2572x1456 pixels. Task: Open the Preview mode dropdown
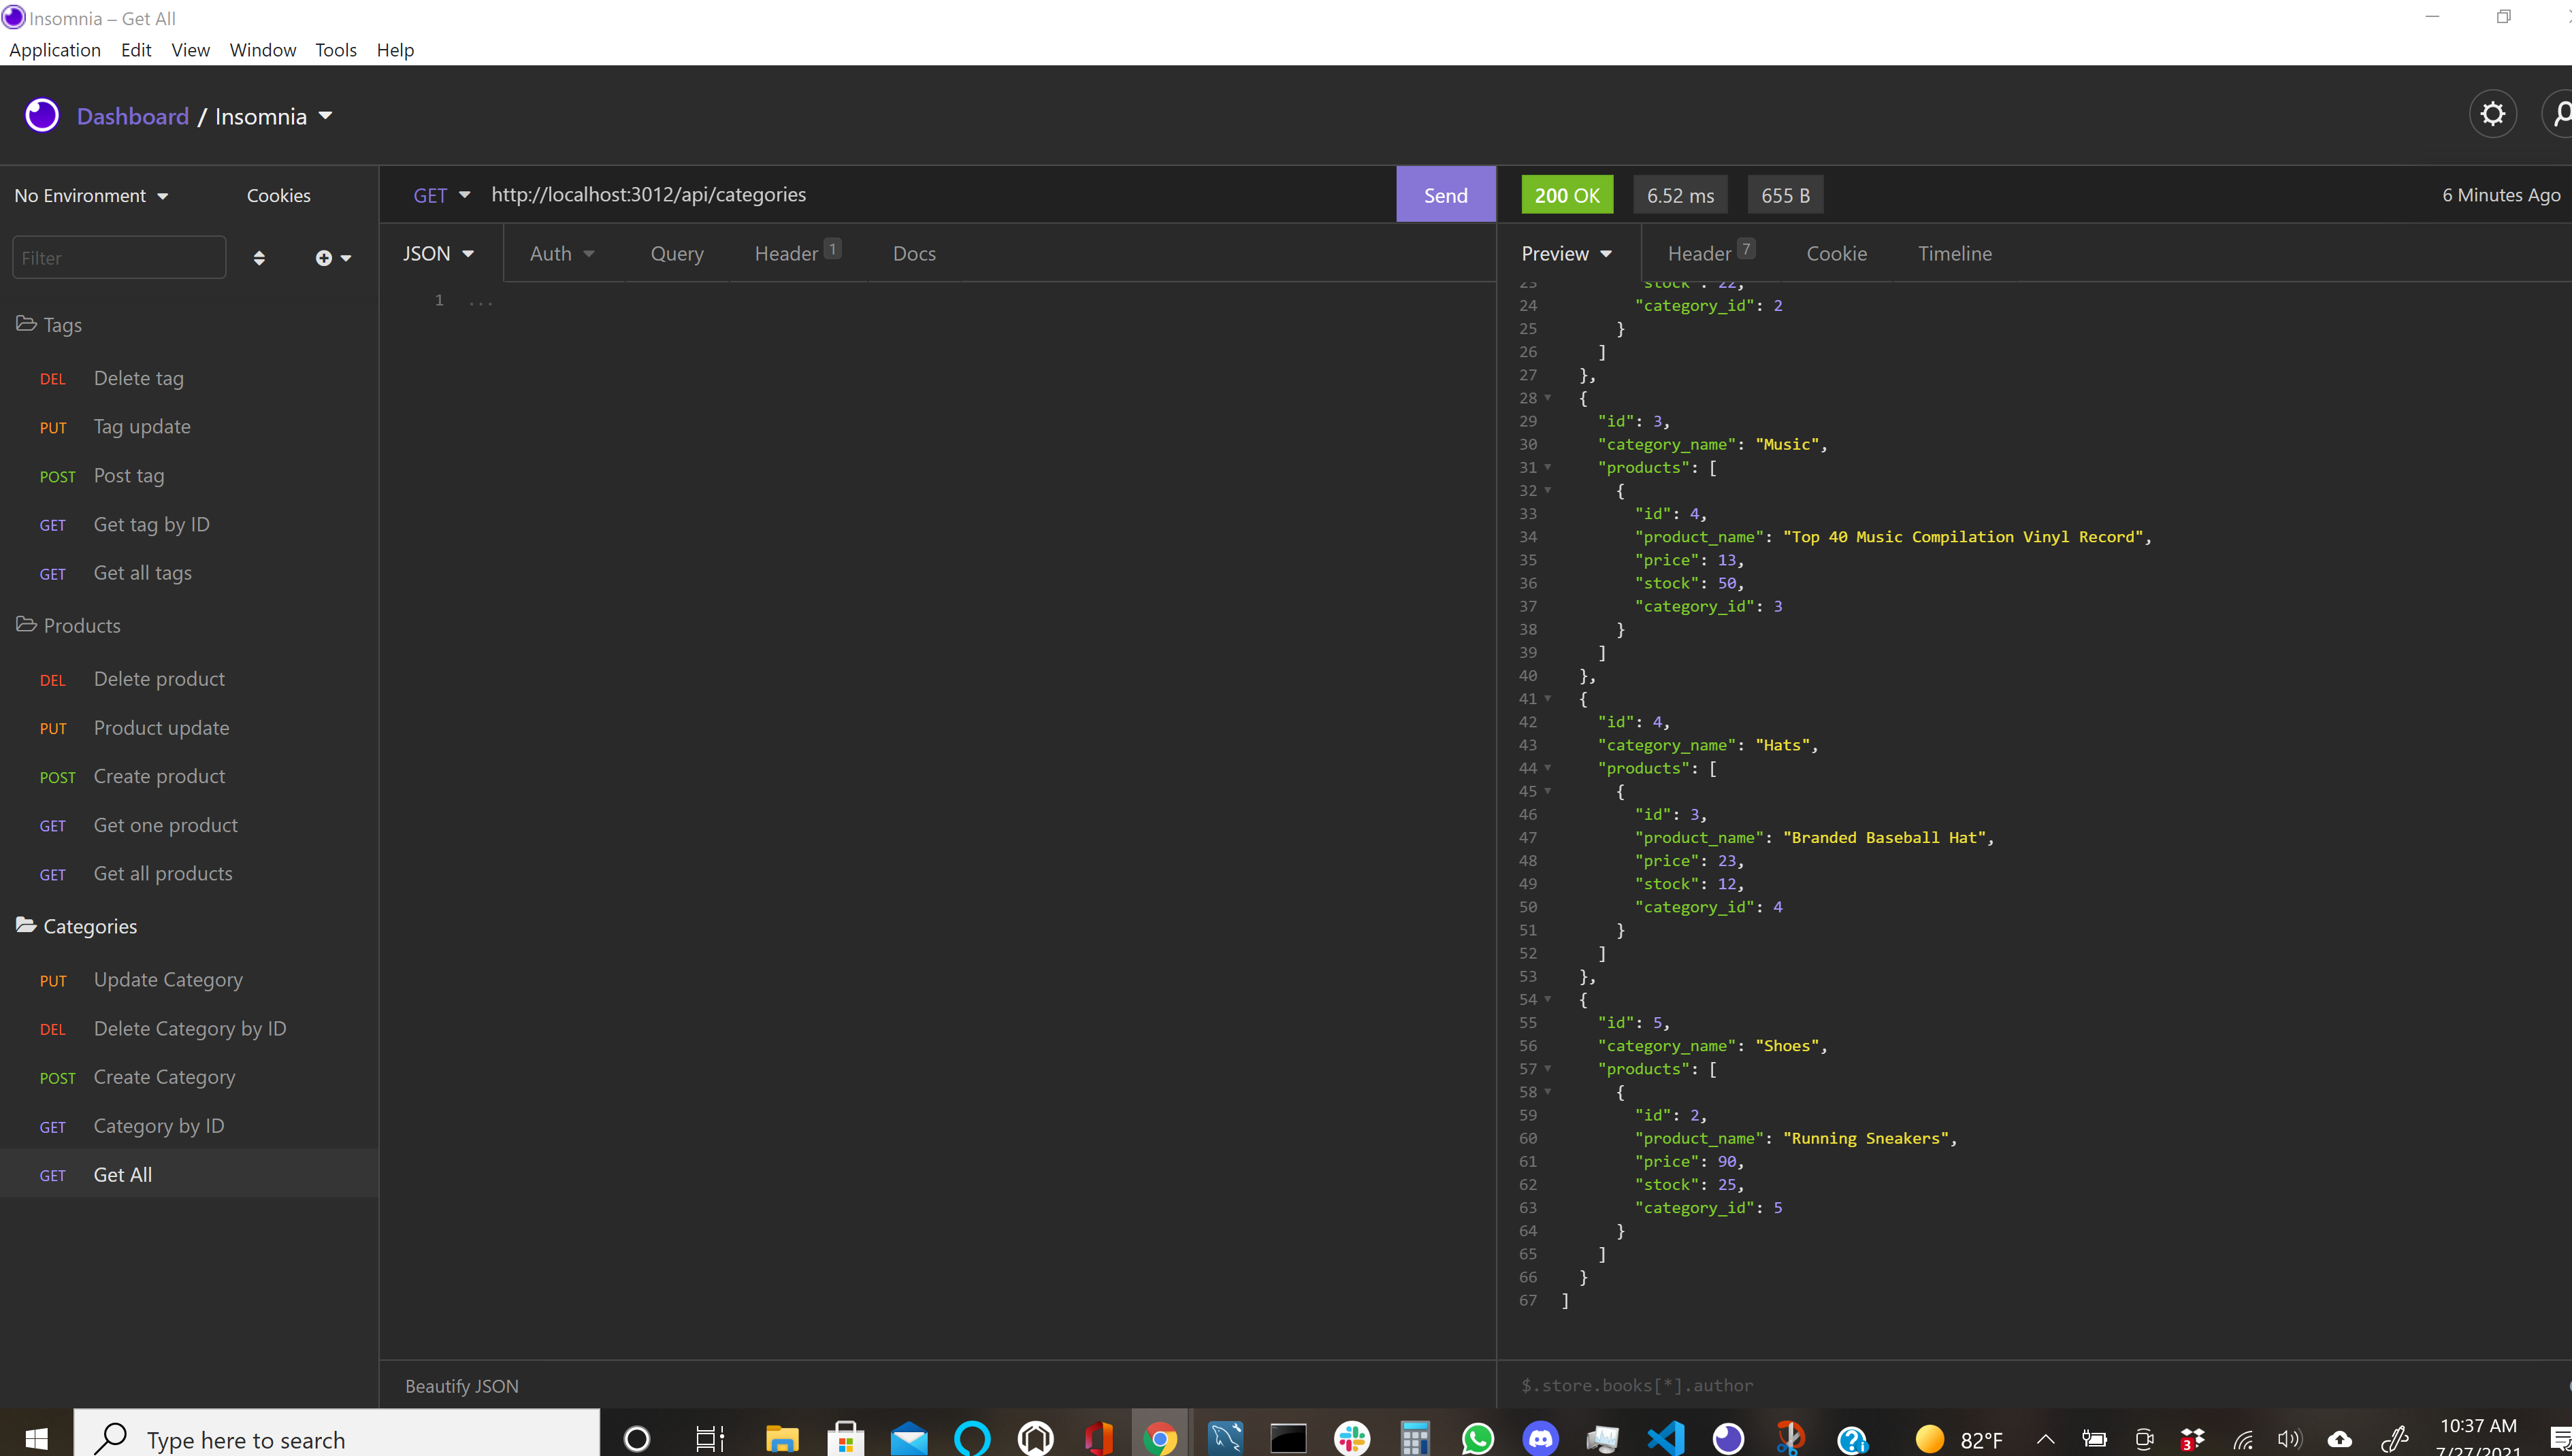(x=1566, y=254)
